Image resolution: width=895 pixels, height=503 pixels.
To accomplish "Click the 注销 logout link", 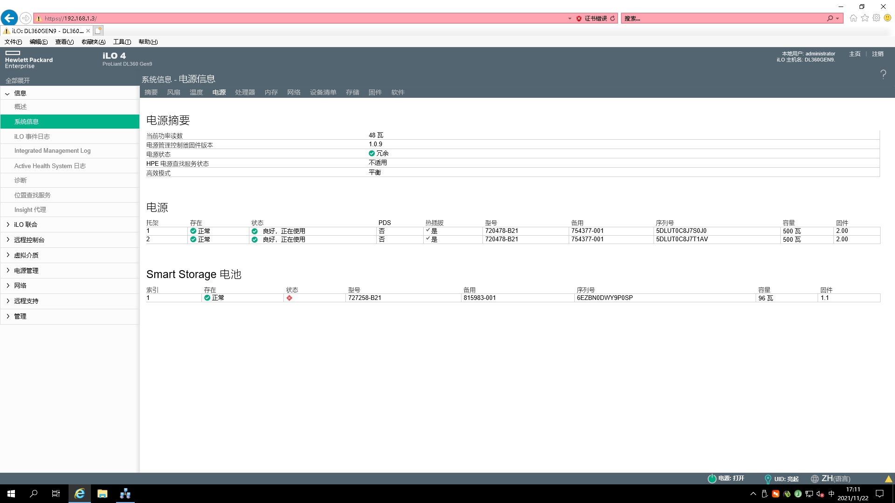I will point(878,54).
